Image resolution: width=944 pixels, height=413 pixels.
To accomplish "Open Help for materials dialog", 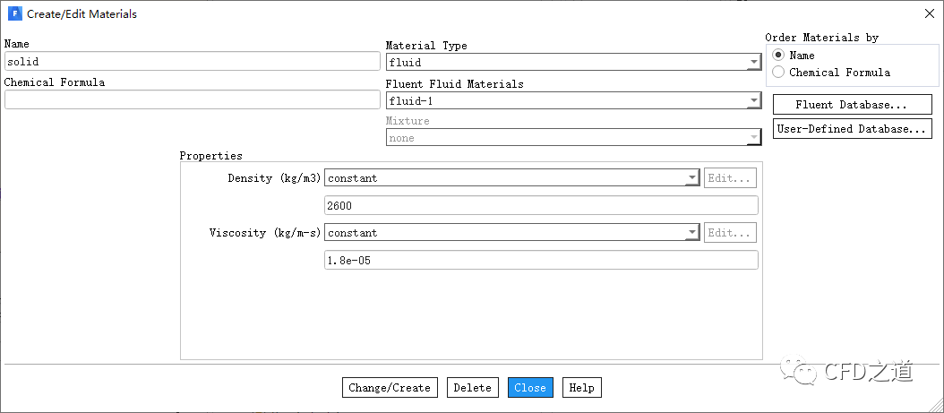I will (581, 388).
